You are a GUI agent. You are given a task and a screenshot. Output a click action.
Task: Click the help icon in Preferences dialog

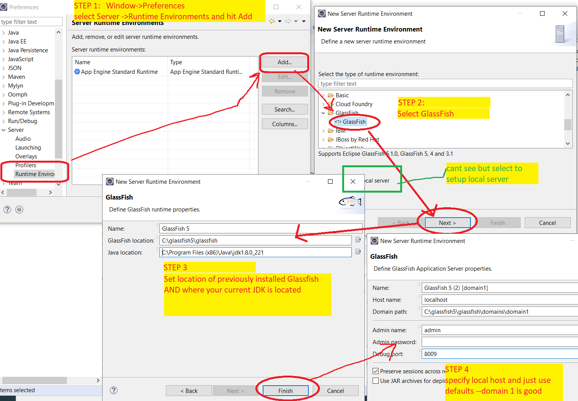coord(7,210)
